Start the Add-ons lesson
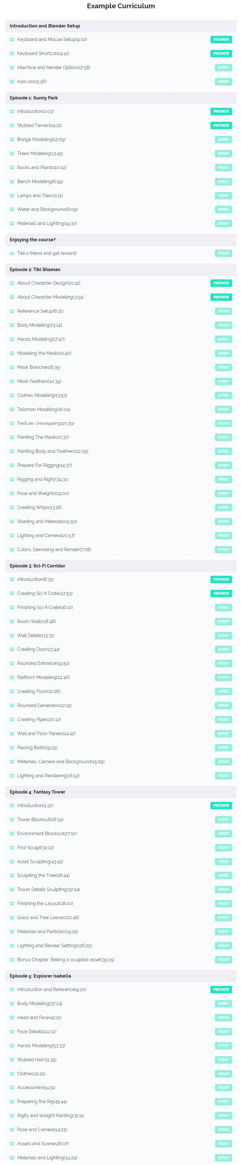This screenshot has width=241, height=1165. pos(223,81)
